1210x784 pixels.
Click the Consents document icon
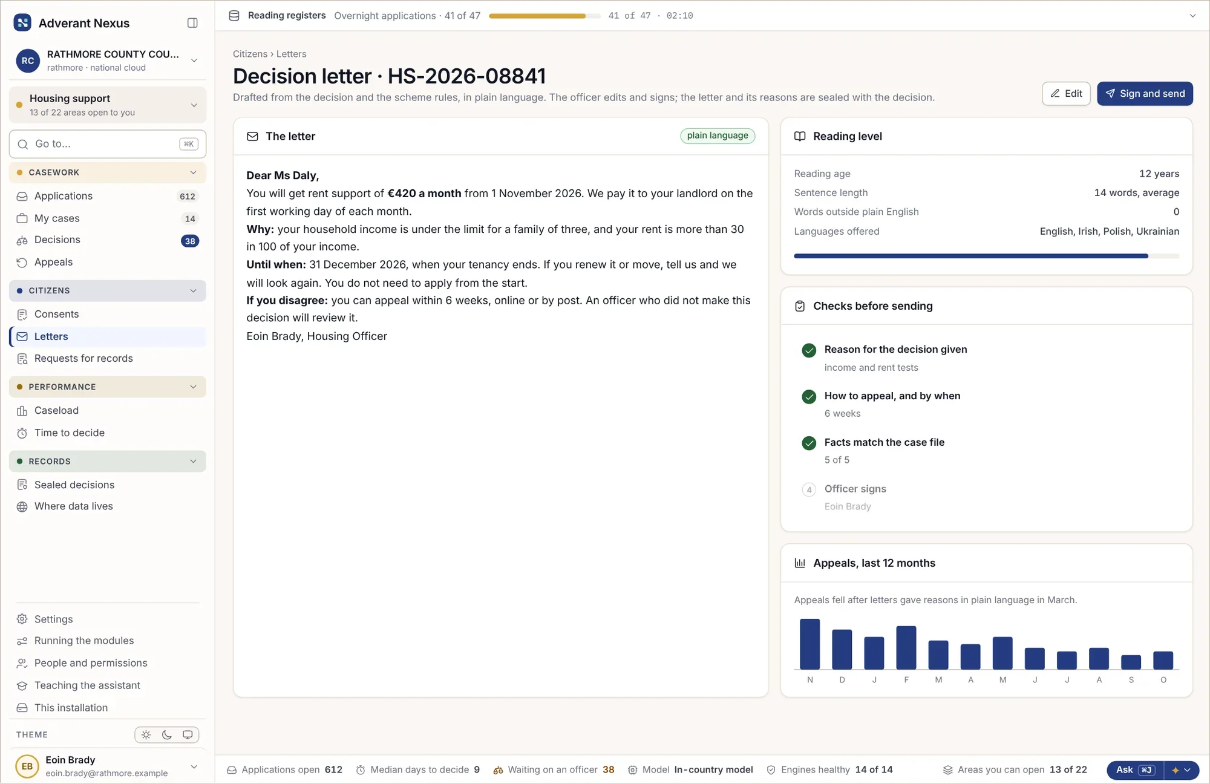click(x=22, y=315)
